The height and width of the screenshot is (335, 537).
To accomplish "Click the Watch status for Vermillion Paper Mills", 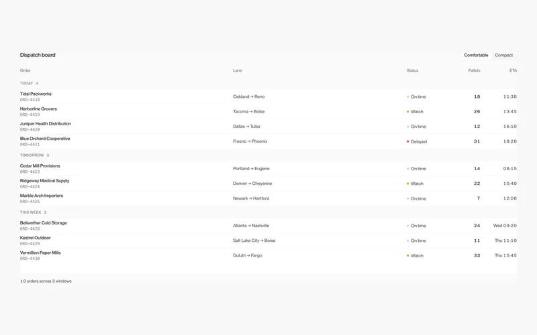I will point(415,256).
